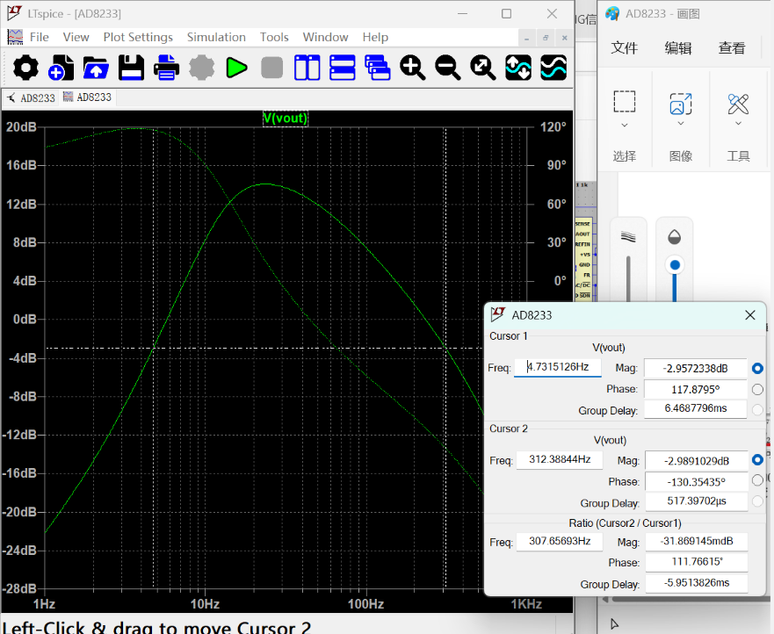Restore the inner AD8233 plot window

pos(546,38)
